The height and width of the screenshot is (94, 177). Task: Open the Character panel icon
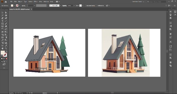pyautogui.click(x=171, y=42)
